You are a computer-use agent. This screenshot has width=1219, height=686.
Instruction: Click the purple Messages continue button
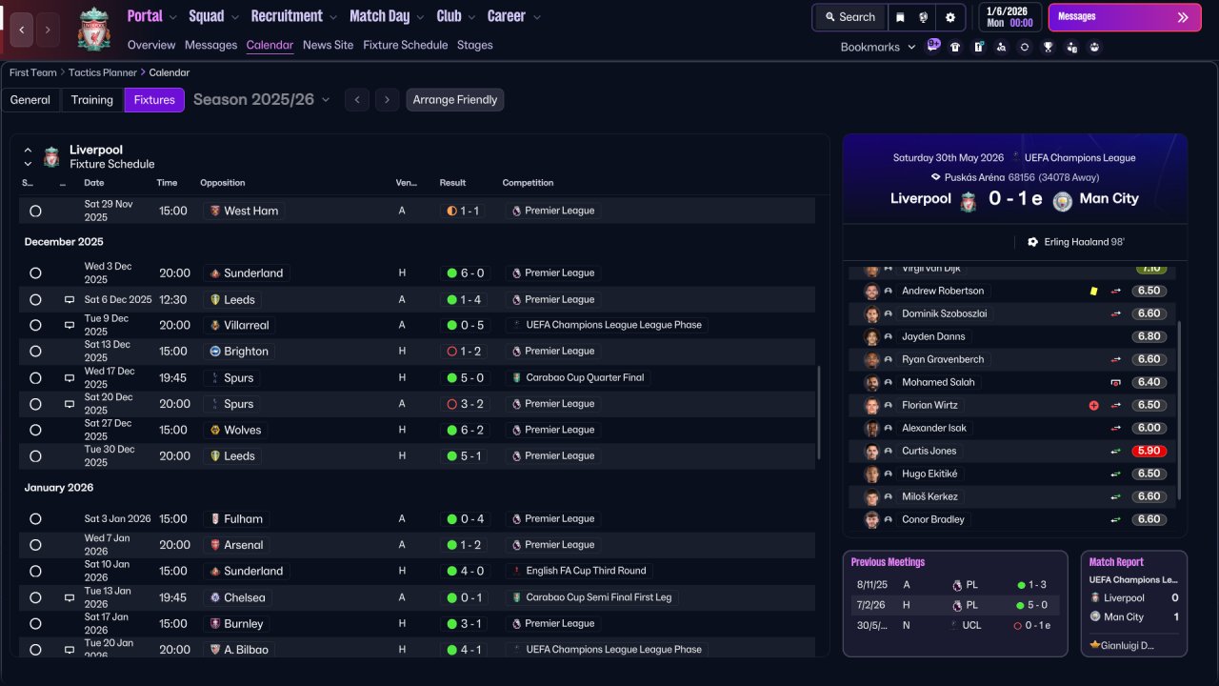point(1125,17)
